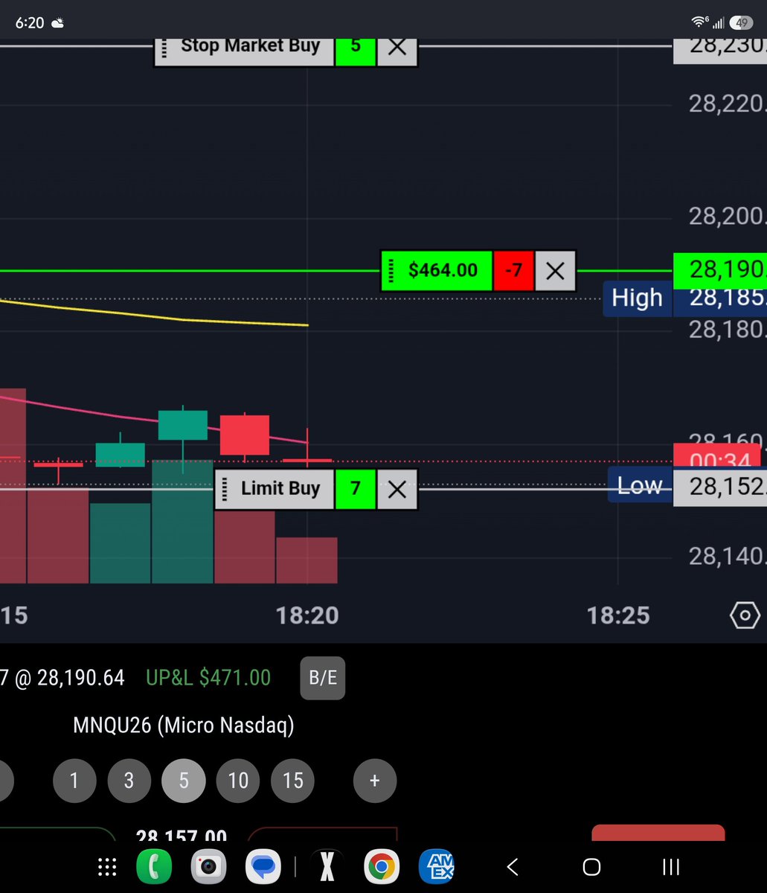Open the Phone app
Screen dimensions: 767x893
[154, 867]
